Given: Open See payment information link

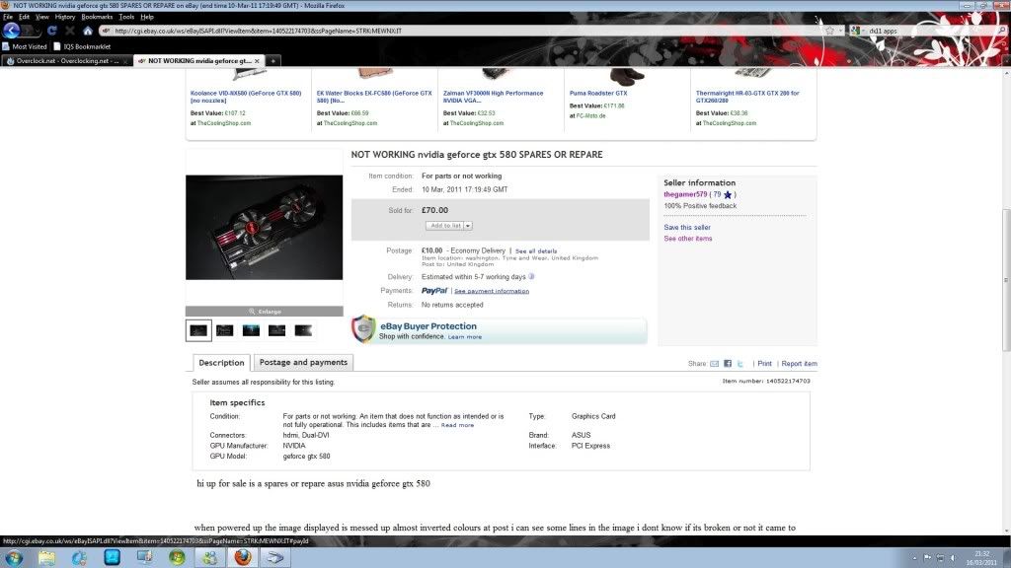Looking at the screenshot, I should 492,291.
